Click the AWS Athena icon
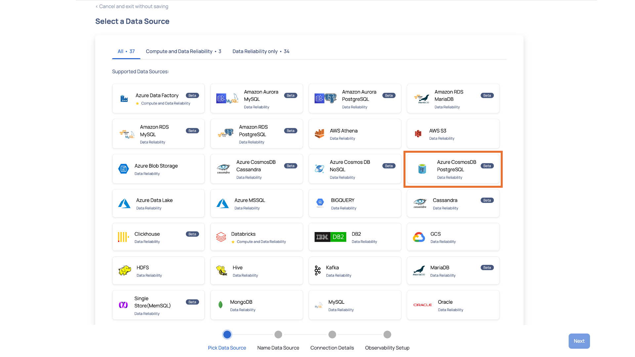 (x=319, y=134)
